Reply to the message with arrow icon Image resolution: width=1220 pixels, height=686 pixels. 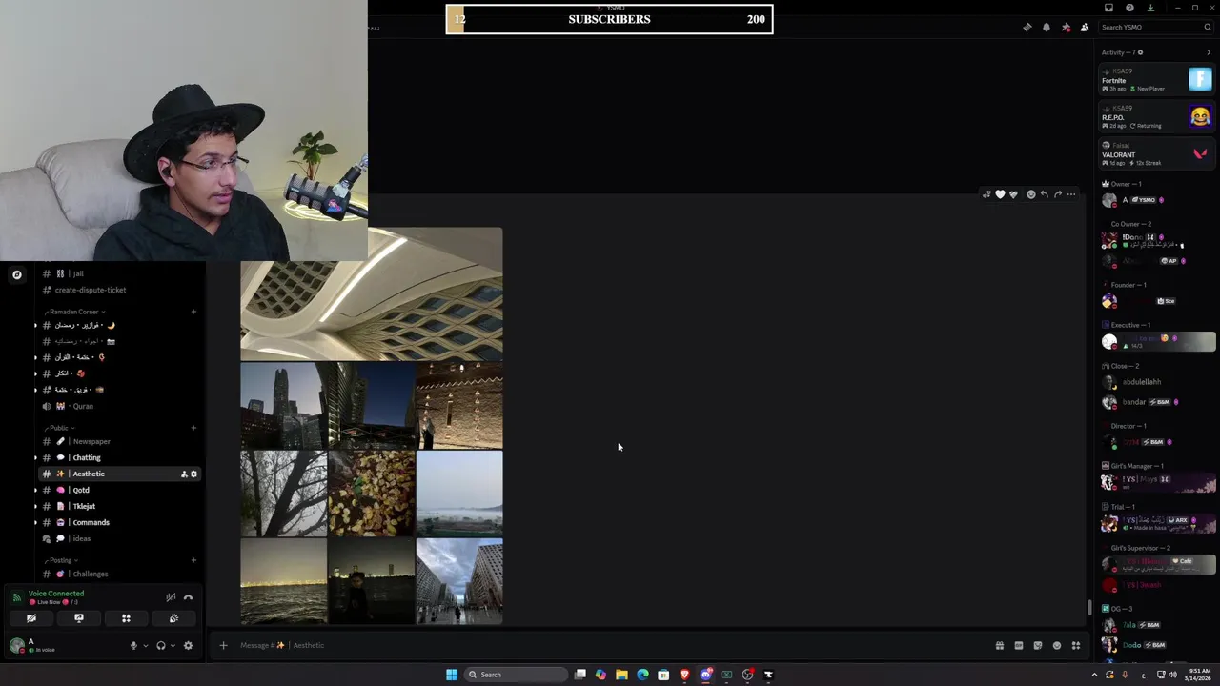point(1044,194)
